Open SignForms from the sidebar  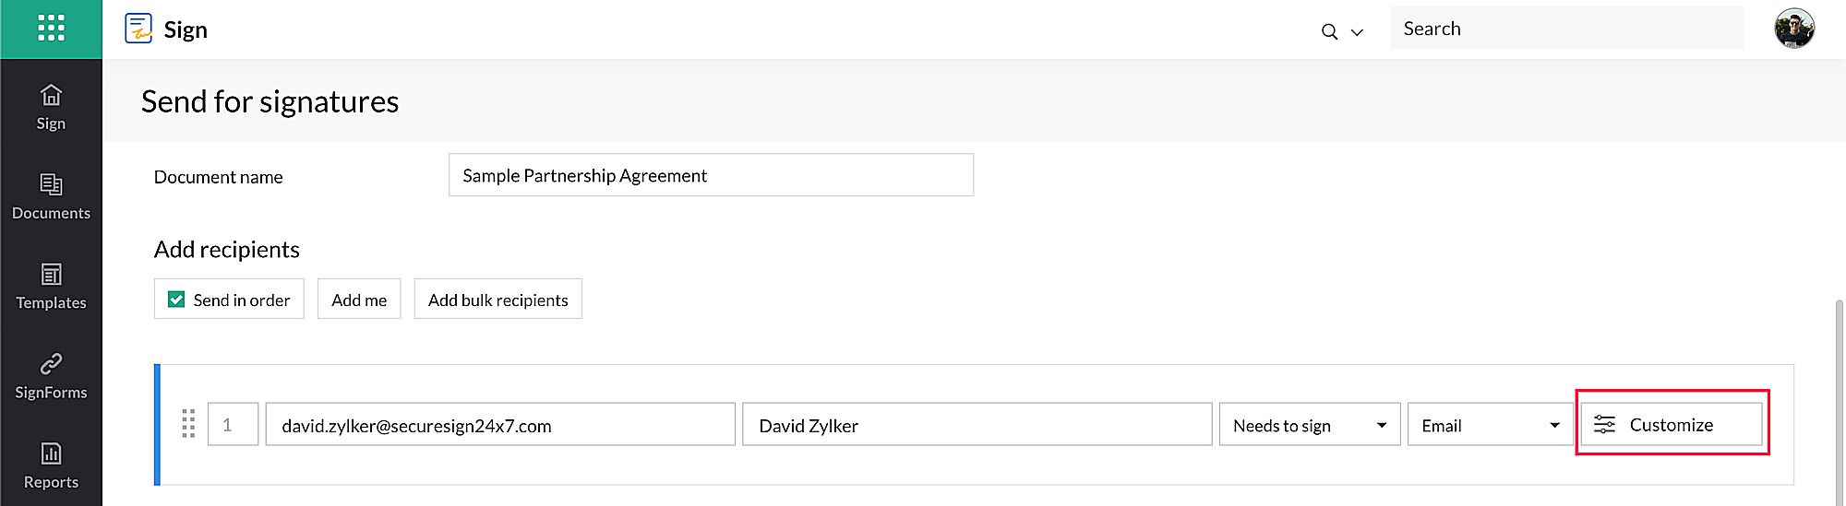51,376
